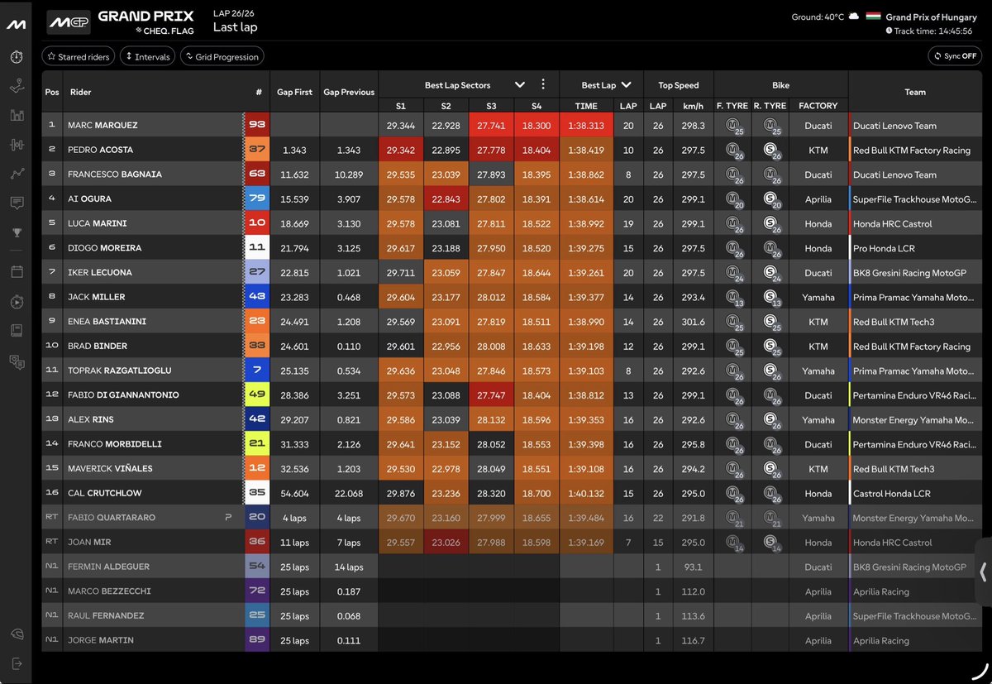
Task: Click the cloud weather icon
Action: tap(855, 17)
